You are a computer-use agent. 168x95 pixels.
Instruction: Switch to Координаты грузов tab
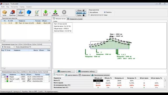tap(75, 19)
